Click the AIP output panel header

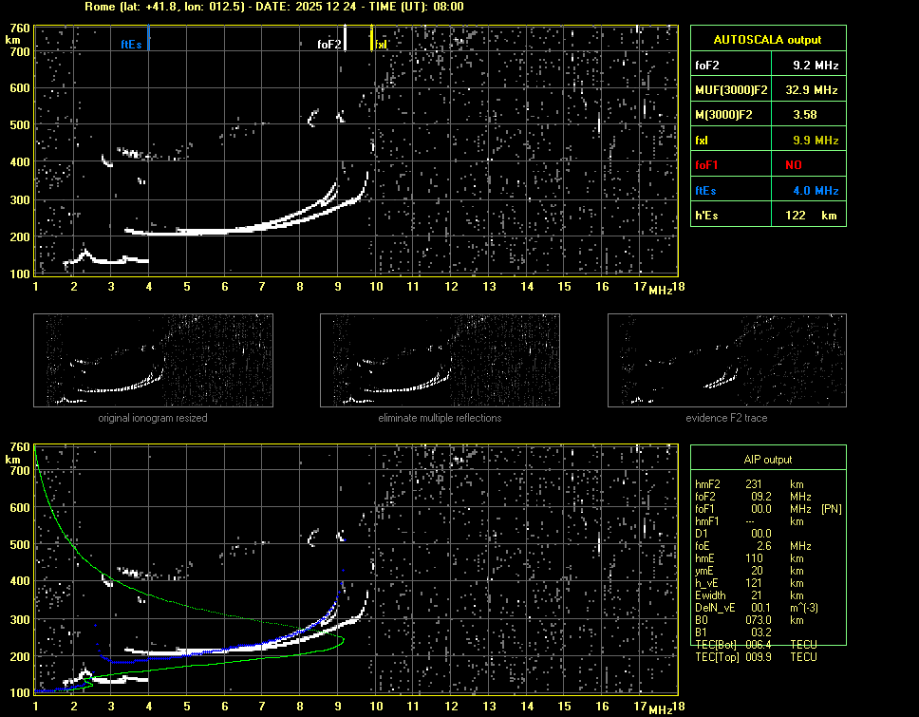tap(766, 460)
